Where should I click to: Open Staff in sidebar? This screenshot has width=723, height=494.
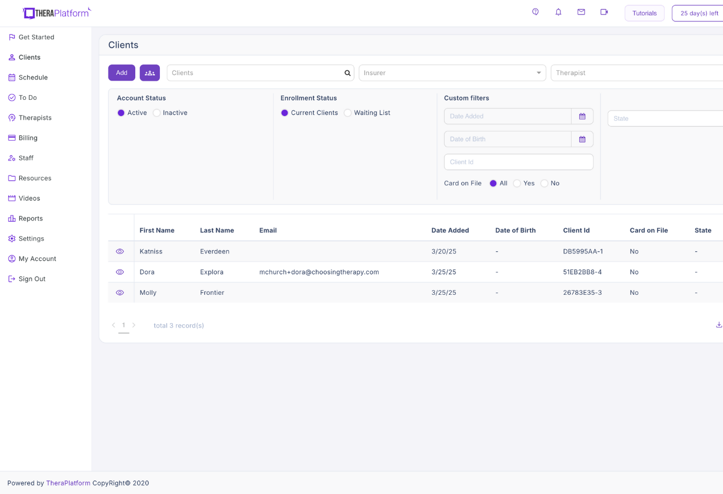pyautogui.click(x=21, y=158)
